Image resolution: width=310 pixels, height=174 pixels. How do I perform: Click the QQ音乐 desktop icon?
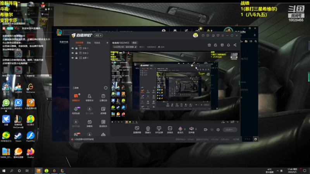click(31, 120)
